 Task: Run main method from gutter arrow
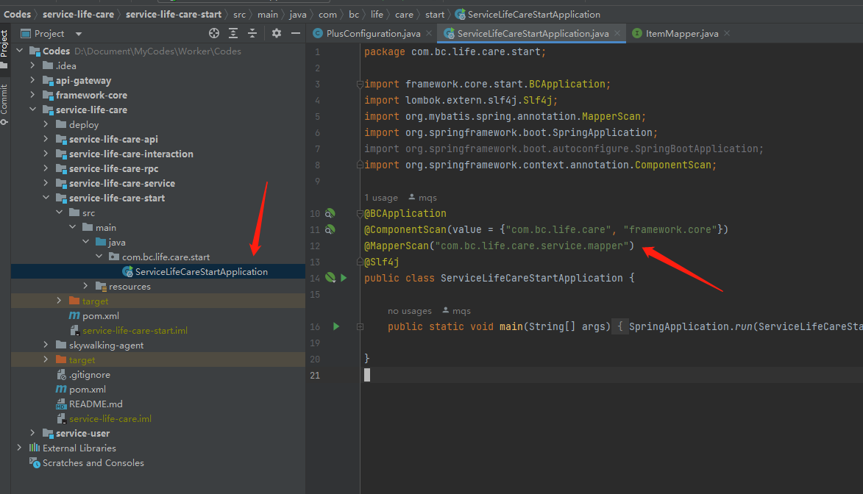[x=336, y=327]
